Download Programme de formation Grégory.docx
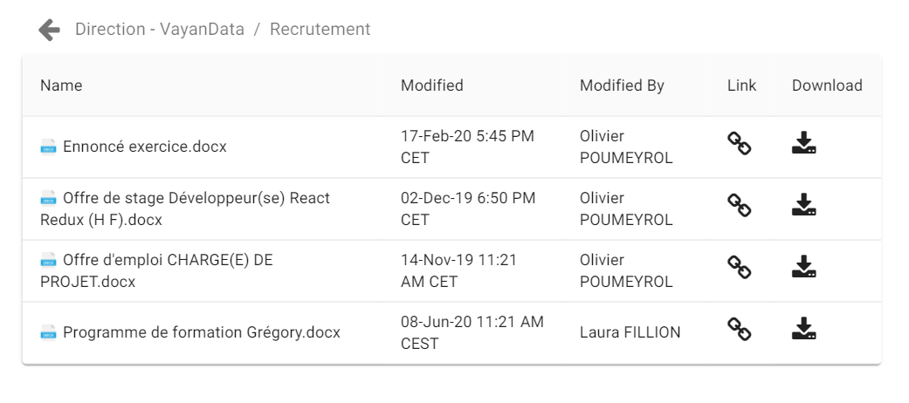This screenshot has height=403, width=909. click(x=803, y=330)
